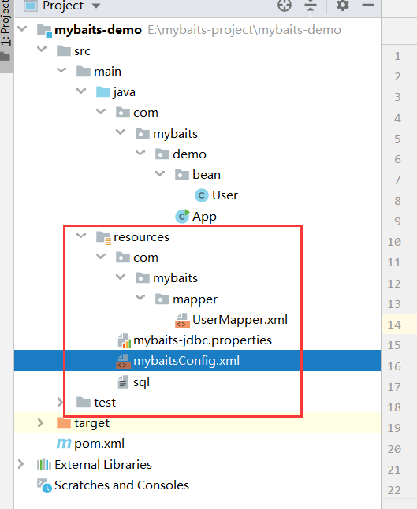Click gutter line number 22
417x509 pixels.
click(394, 490)
